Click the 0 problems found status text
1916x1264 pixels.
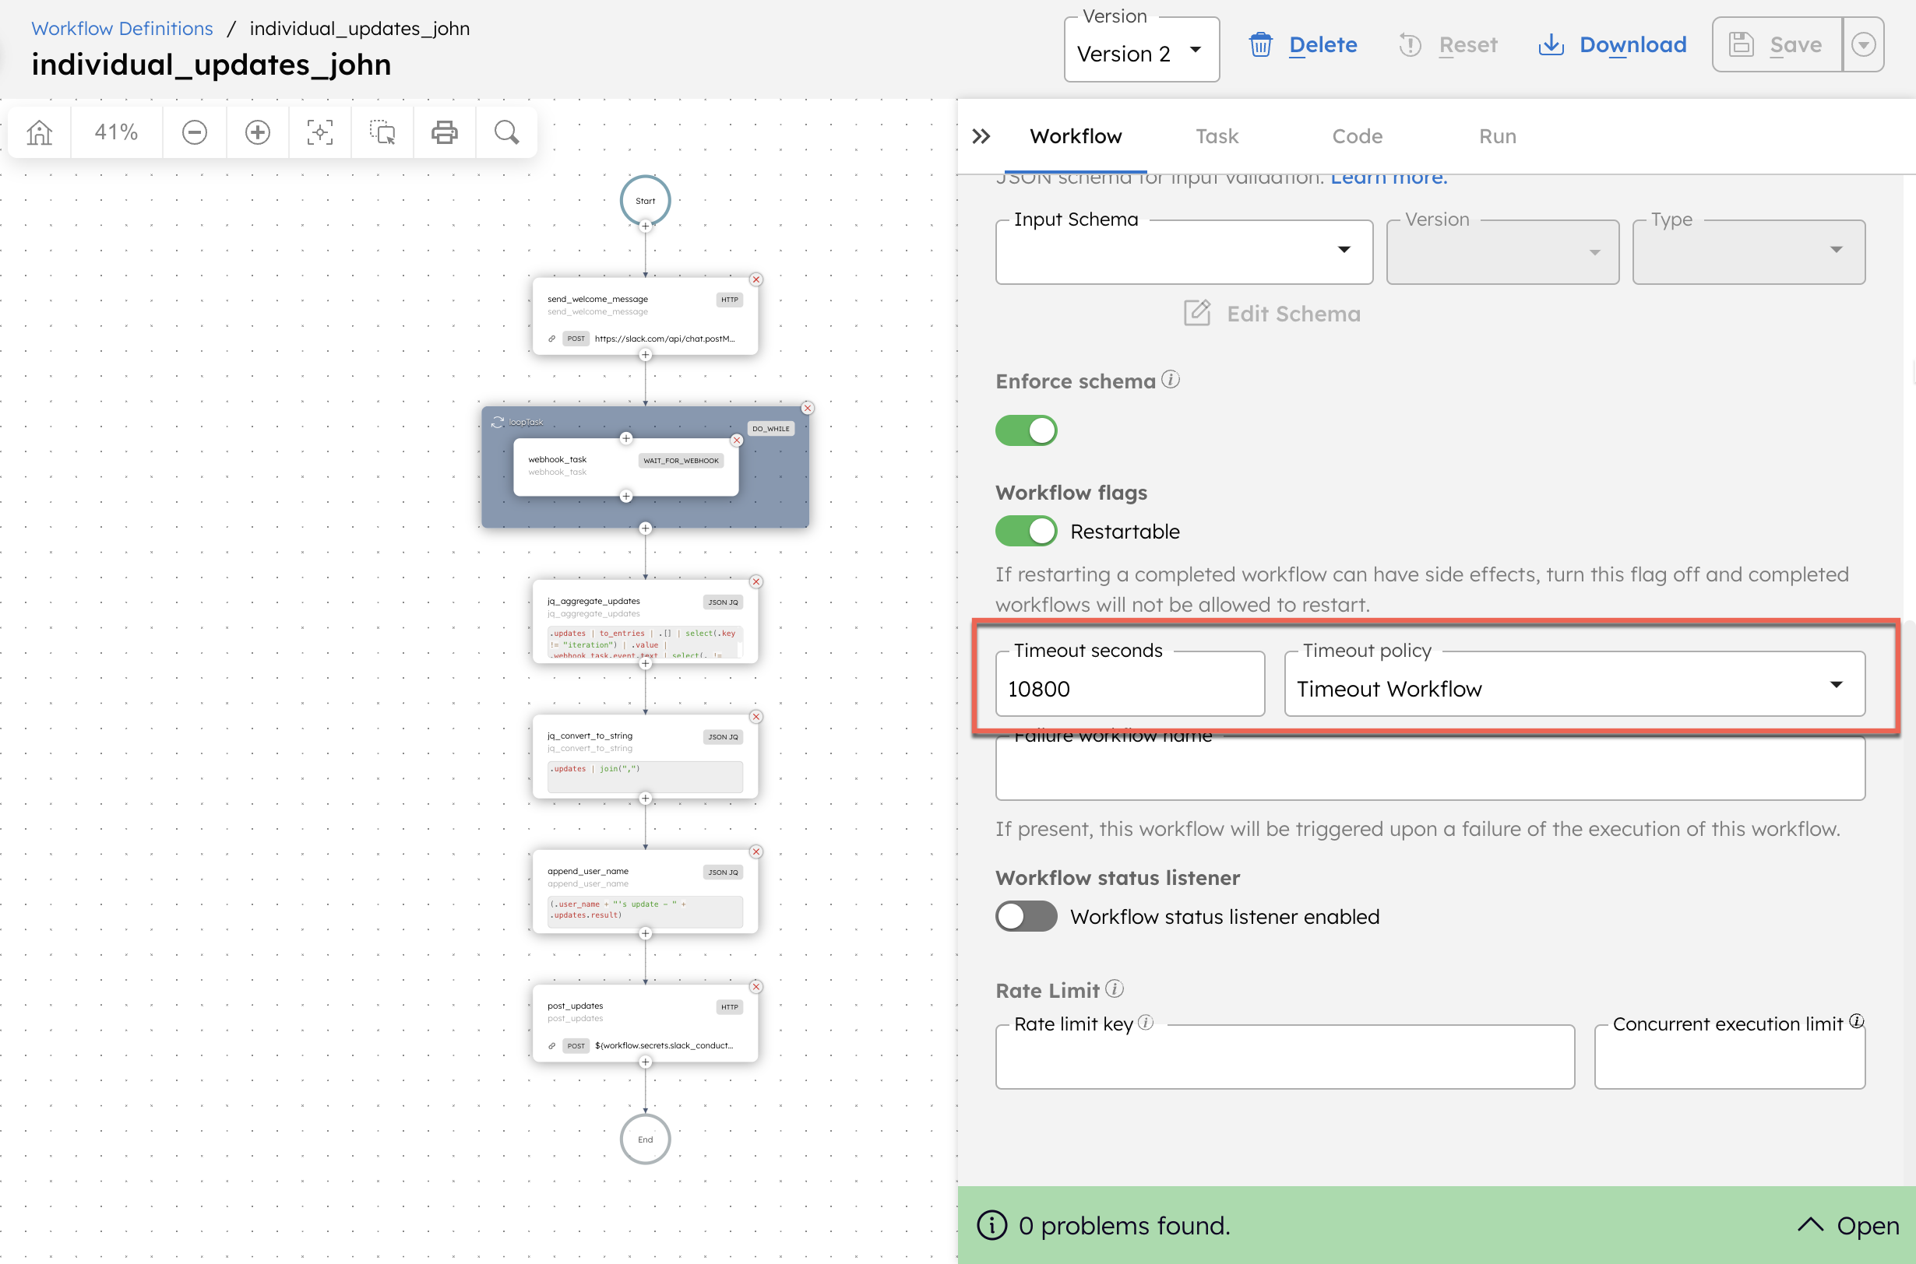tap(1124, 1226)
